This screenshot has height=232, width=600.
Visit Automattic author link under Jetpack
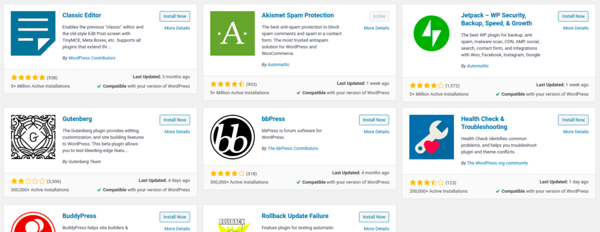point(478,66)
